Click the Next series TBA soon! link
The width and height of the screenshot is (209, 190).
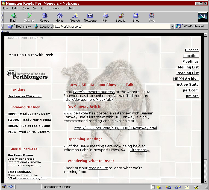pyautogui.click(x=25, y=96)
